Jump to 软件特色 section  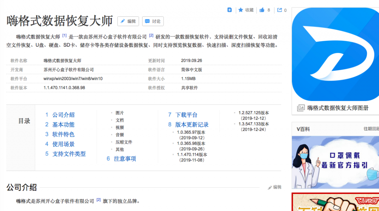tap(63, 134)
